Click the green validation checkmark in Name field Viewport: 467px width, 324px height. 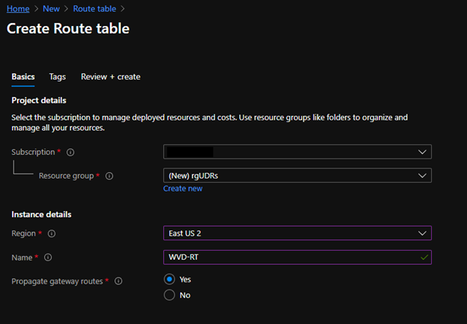[424, 257]
